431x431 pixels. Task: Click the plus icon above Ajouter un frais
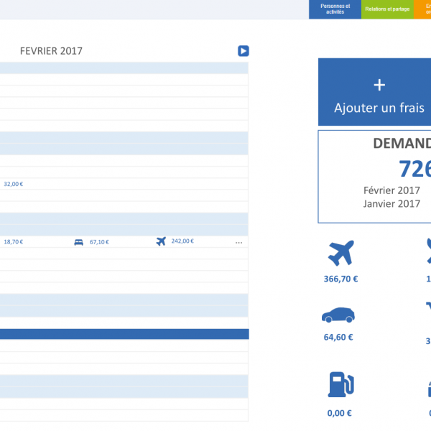(379, 85)
